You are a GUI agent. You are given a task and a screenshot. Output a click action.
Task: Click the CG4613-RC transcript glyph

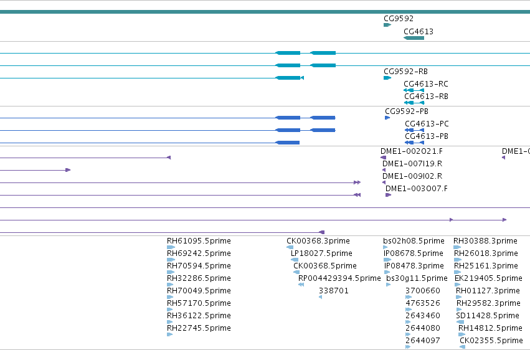[x=414, y=90]
